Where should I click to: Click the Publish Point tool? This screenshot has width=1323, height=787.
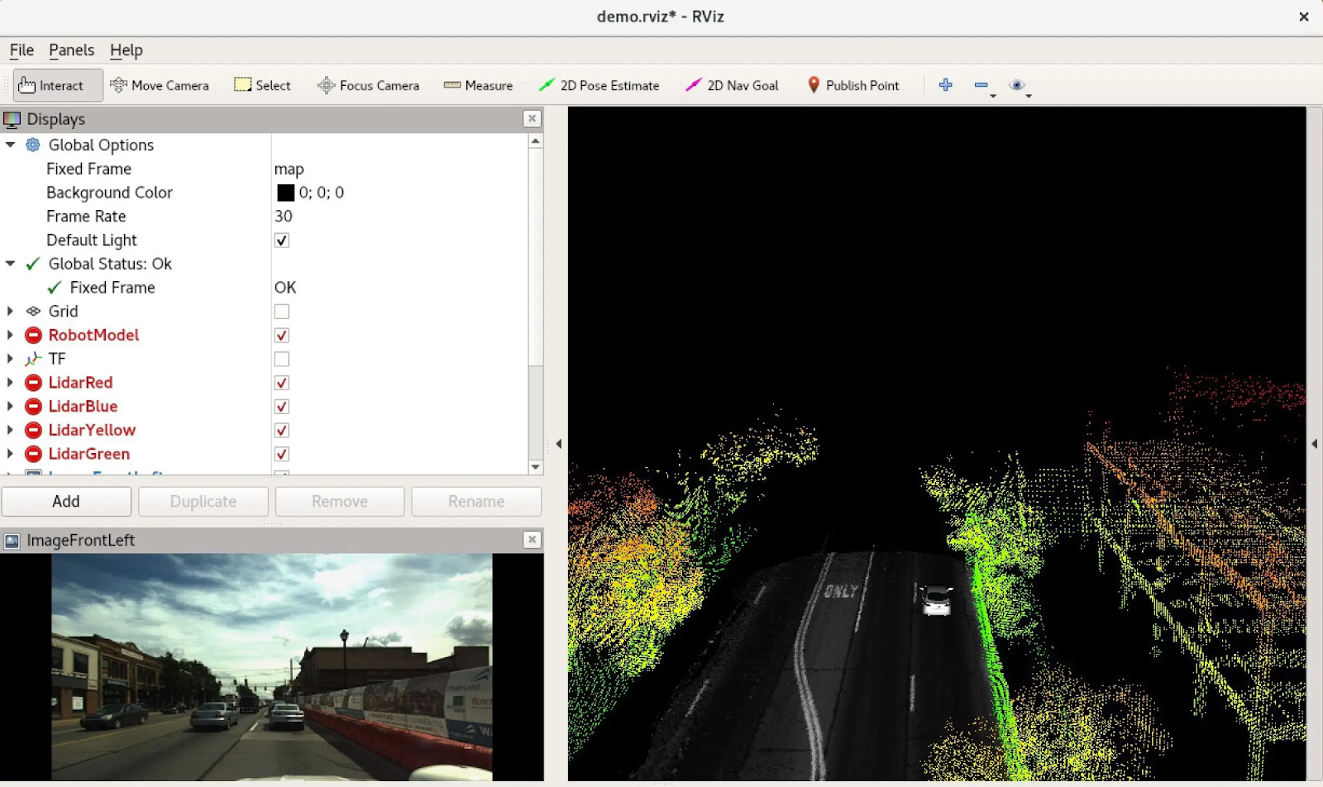tap(853, 85)
